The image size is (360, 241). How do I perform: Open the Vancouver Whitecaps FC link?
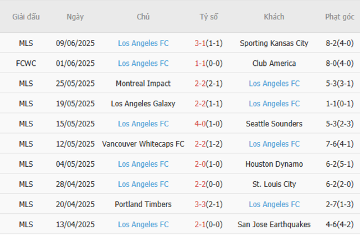(143, 144)
